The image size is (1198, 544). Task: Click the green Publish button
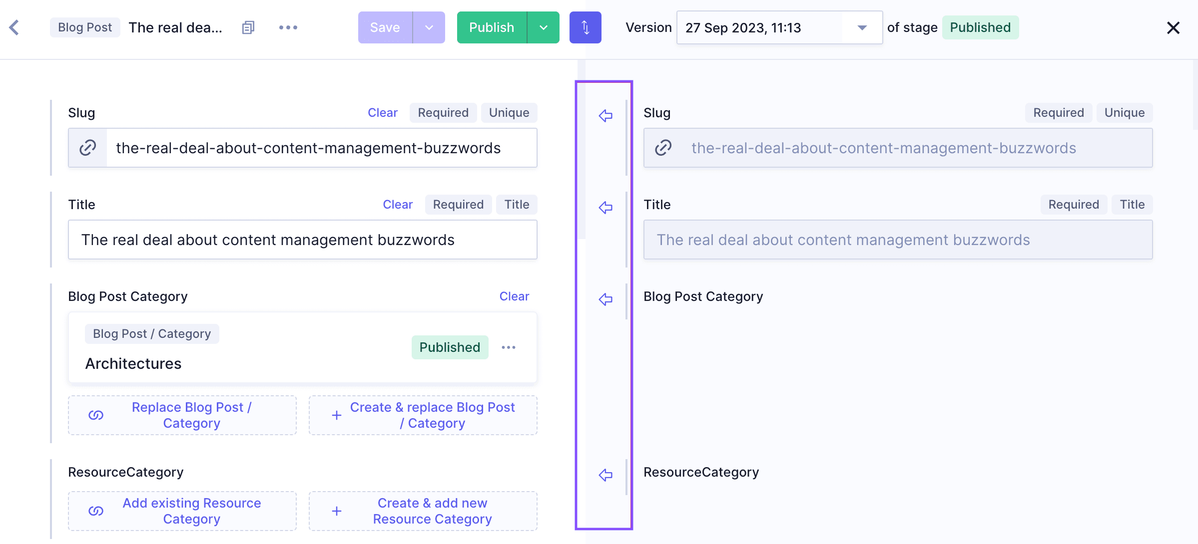[x=492, y=27]
